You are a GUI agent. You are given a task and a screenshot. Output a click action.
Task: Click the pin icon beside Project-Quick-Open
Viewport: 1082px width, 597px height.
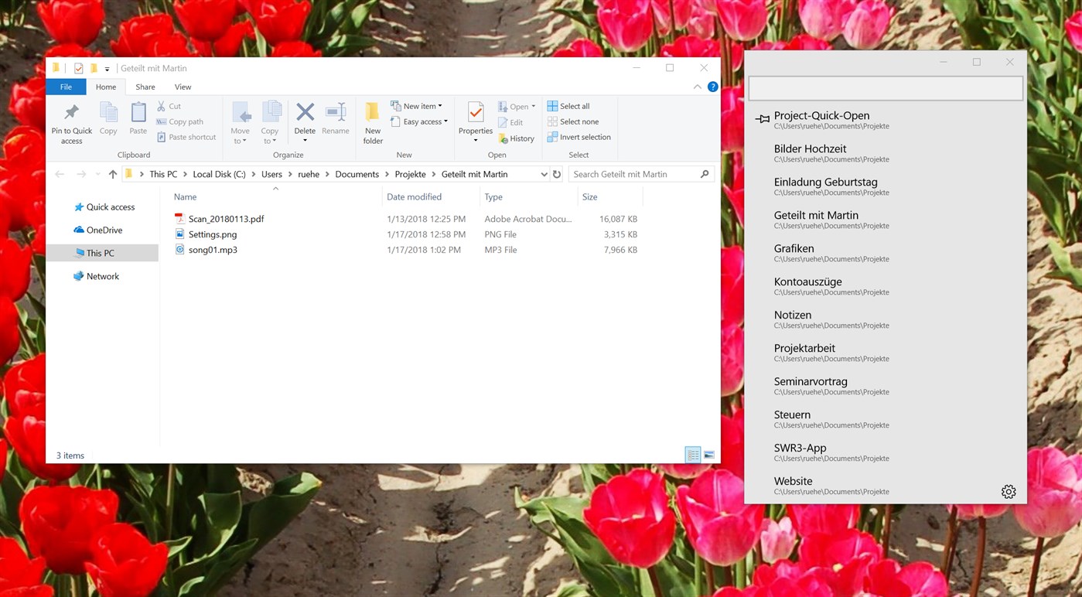761,118
